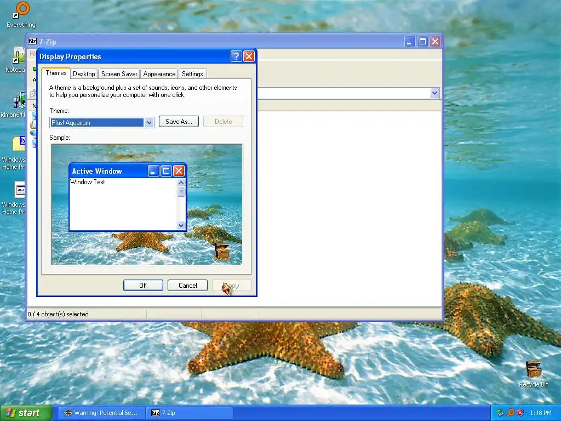Viewport: 561px width, 421px height.
Task: Click the sample Active Window close button
Action: (x=179, y=171)
